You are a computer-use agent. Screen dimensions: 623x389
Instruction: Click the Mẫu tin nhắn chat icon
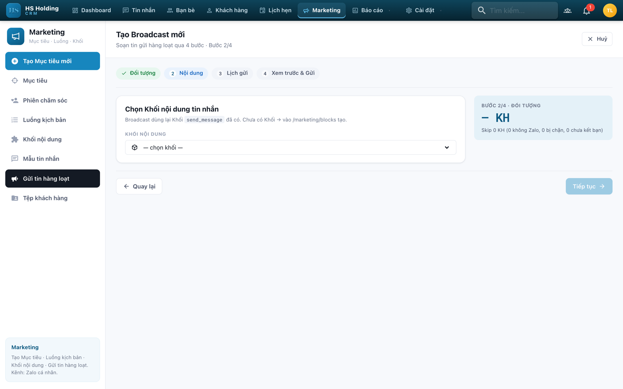pos(15,159)
